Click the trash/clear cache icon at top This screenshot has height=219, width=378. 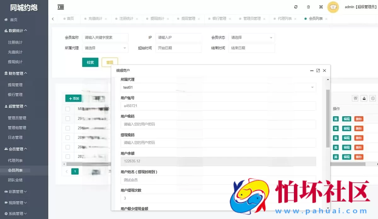(x=308, y=7)
